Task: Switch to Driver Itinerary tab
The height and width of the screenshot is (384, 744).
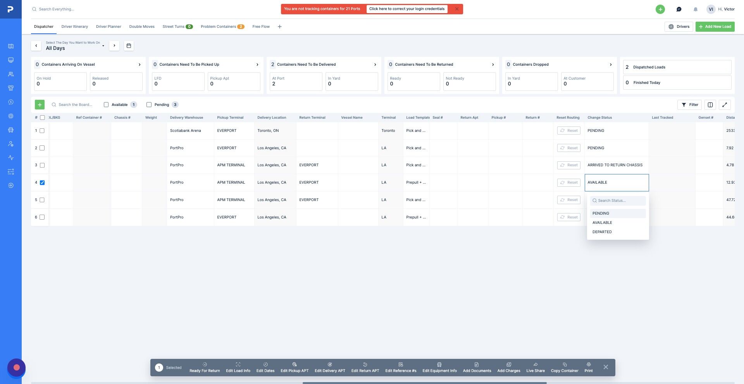Action: click(74, 27)
